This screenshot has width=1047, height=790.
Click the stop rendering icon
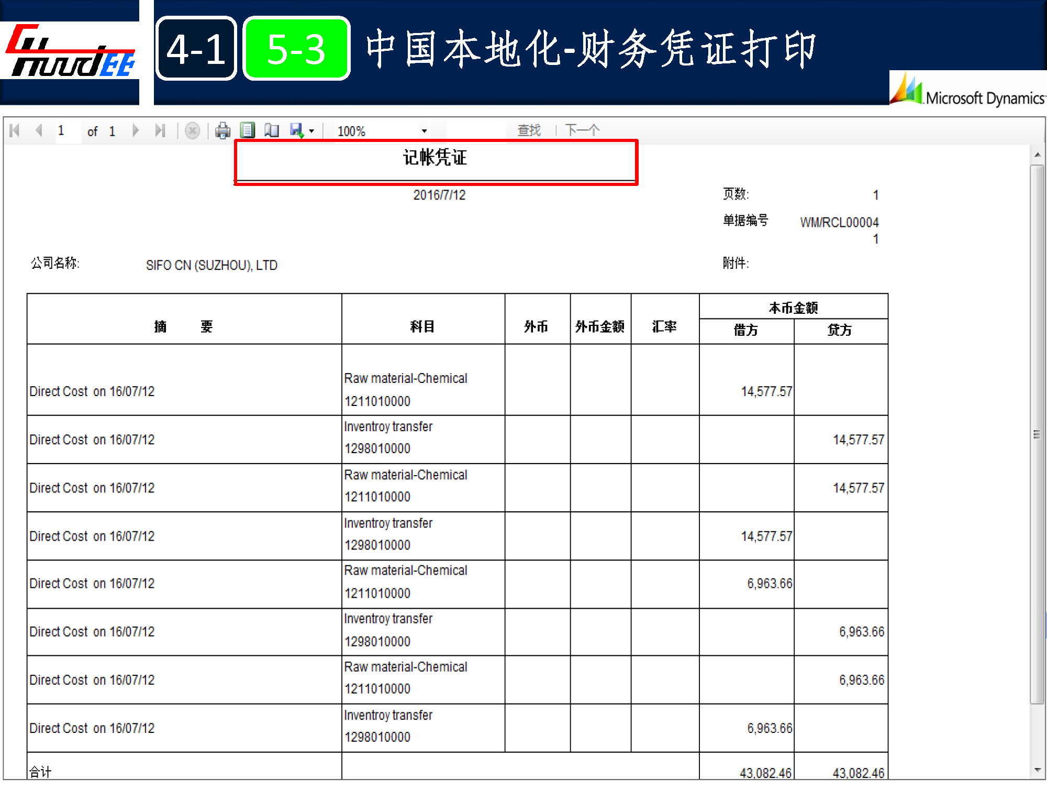coord(193,130)
